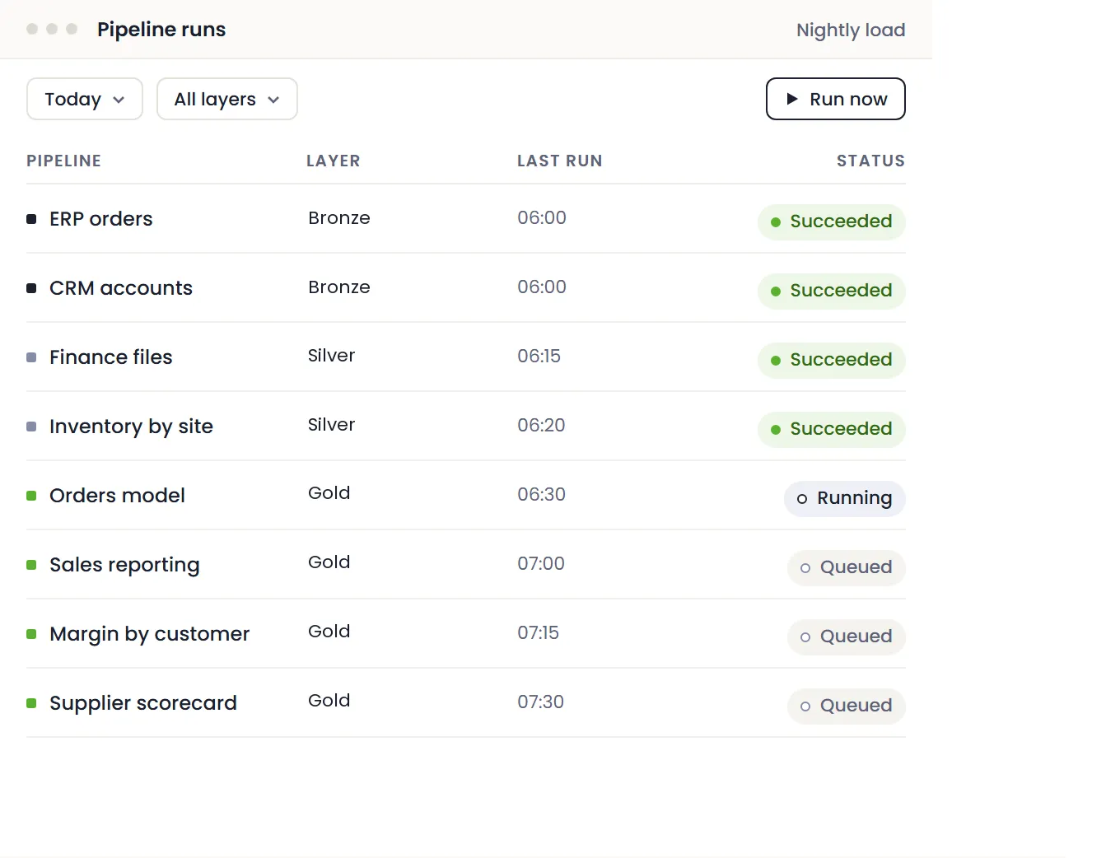The height and width of the screenshot is (858, 1120).
Task: Click the 07:30 last run time
Action: 540,702
